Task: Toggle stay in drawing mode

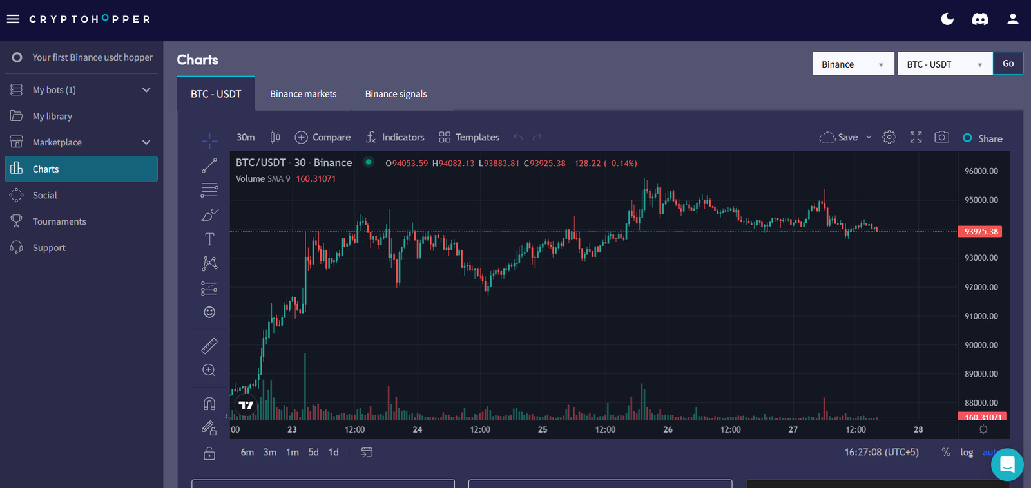Action: [209, 428]
